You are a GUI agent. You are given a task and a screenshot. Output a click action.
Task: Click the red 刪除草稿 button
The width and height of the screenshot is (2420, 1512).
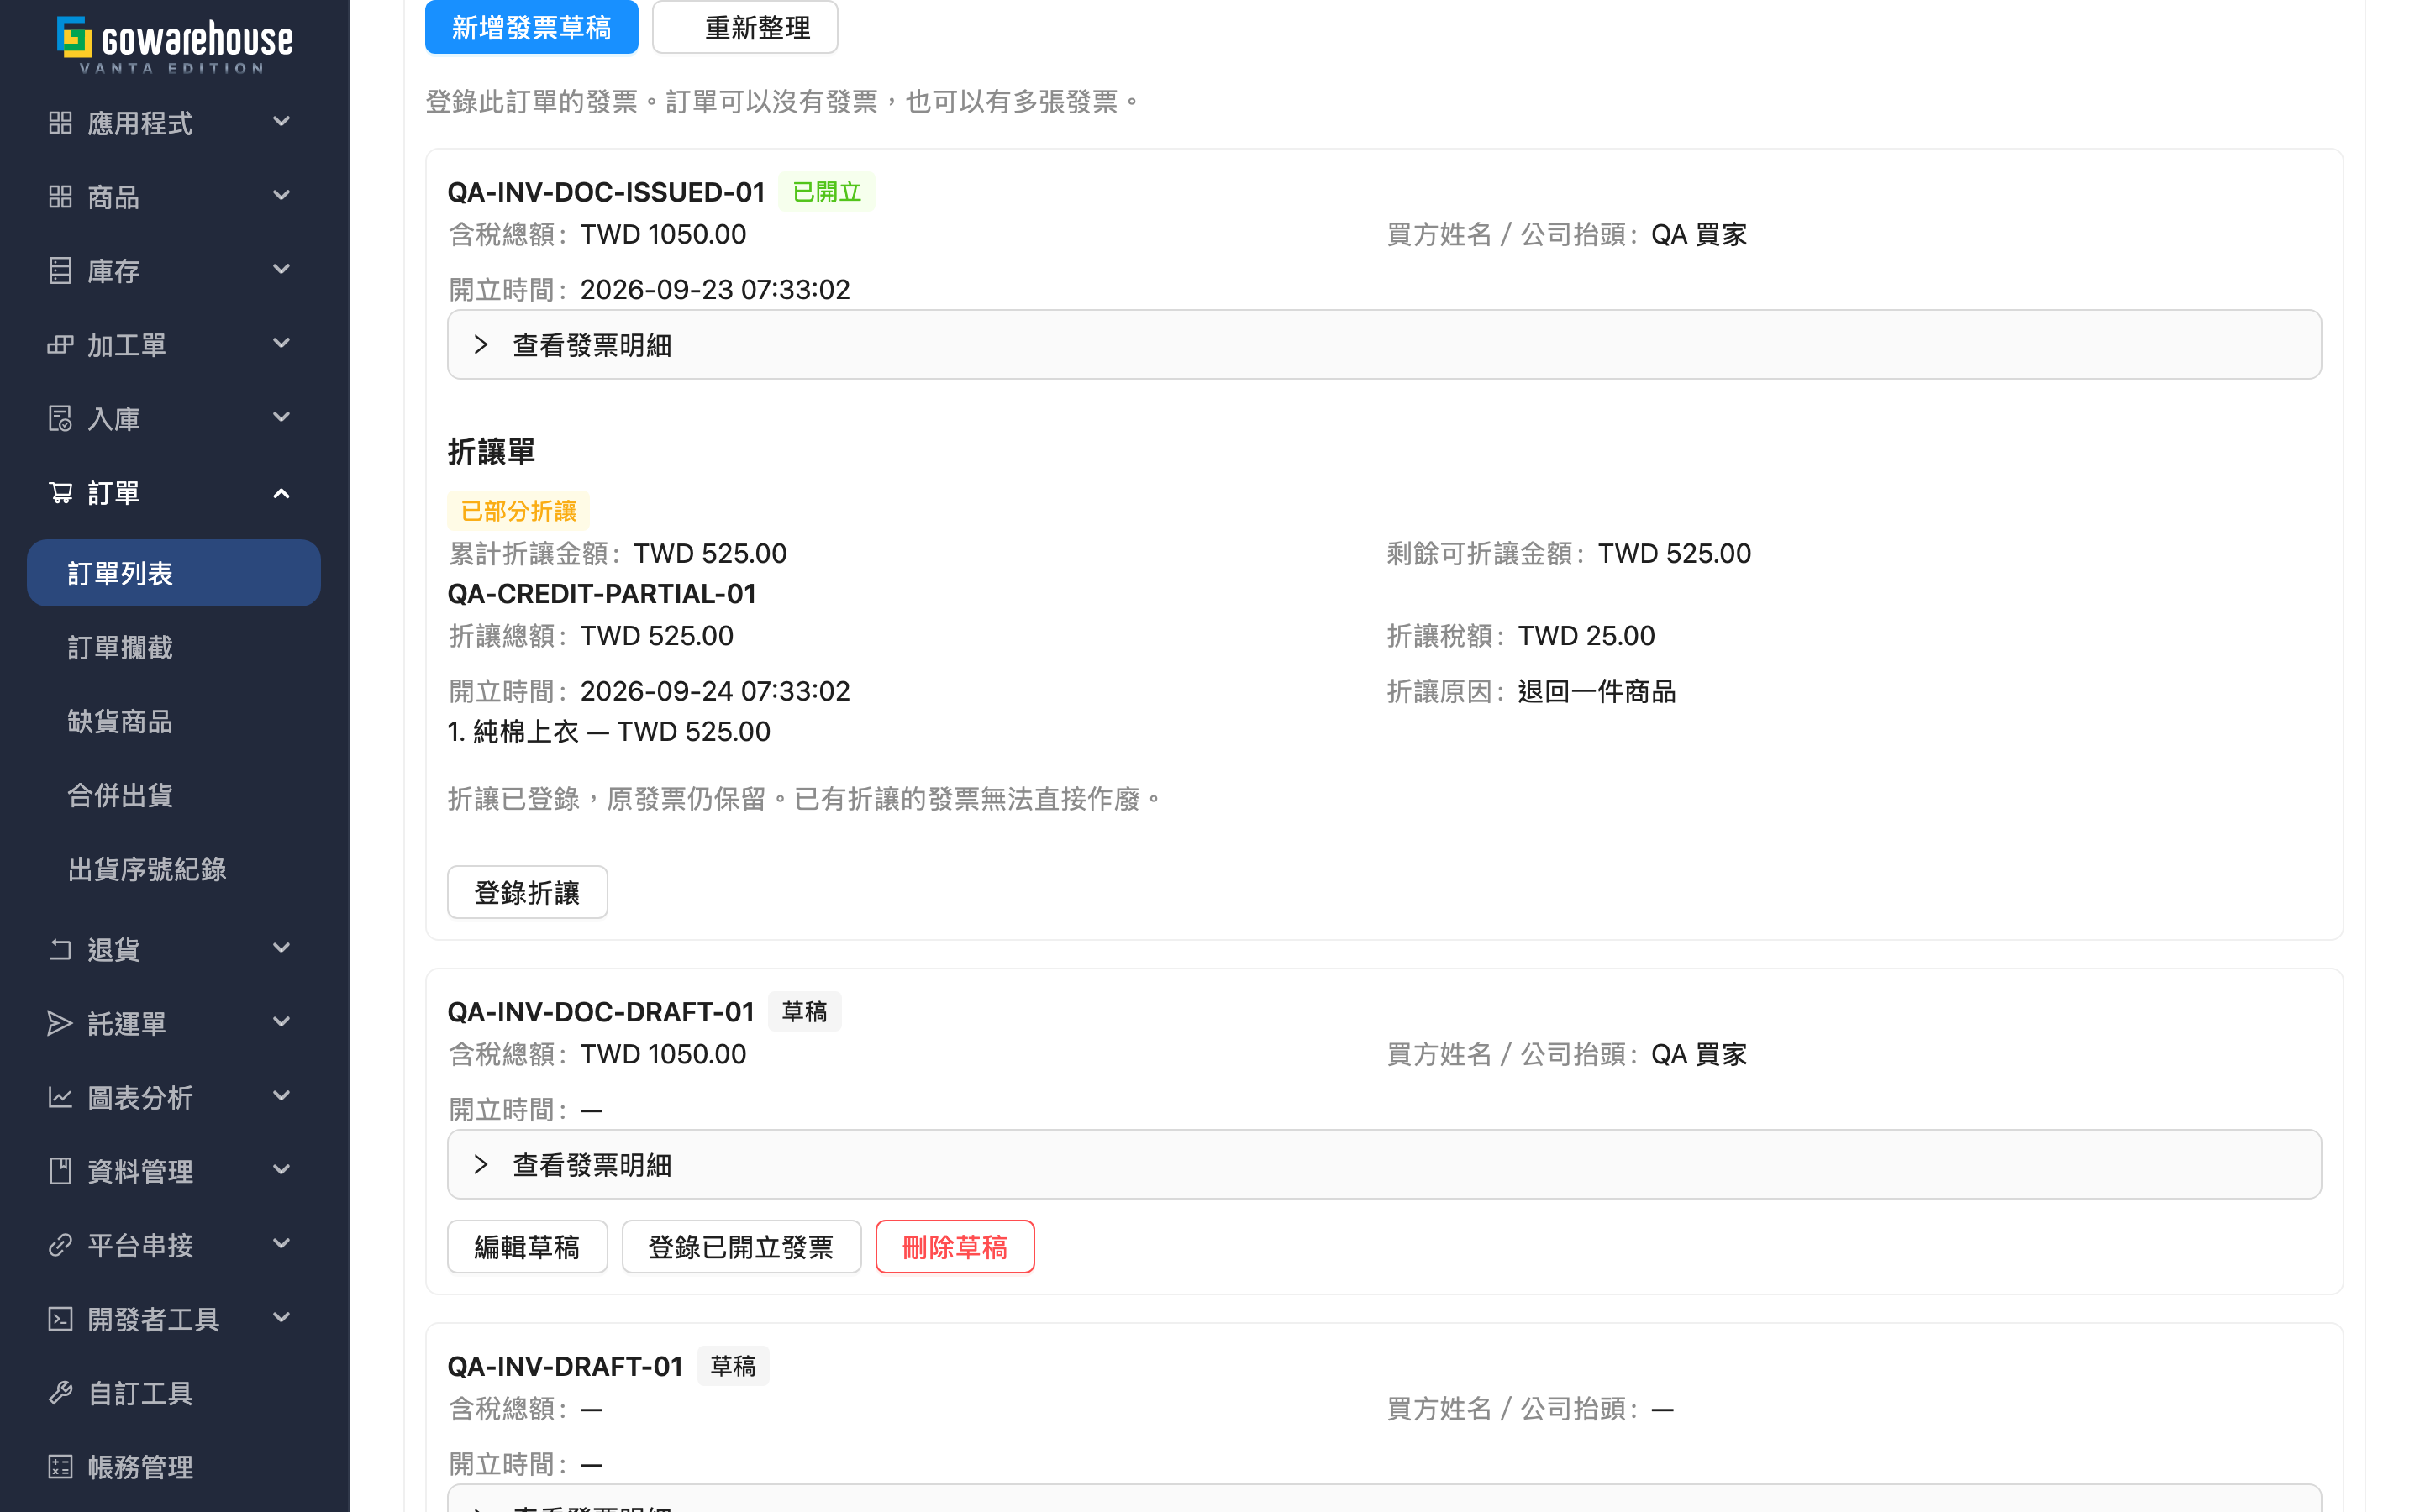click(955, 1247)
